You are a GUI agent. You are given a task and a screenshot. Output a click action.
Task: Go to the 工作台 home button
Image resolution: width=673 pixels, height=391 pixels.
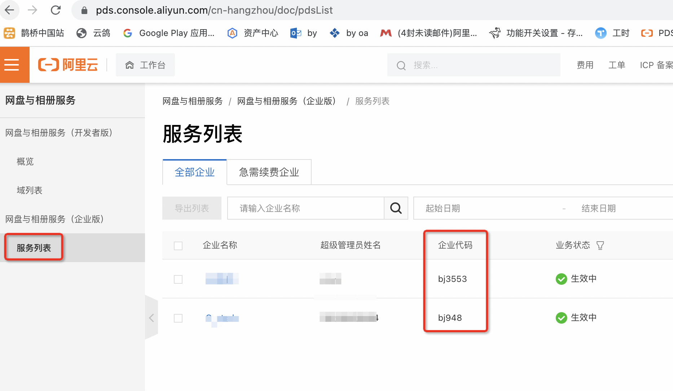[145, 65]
